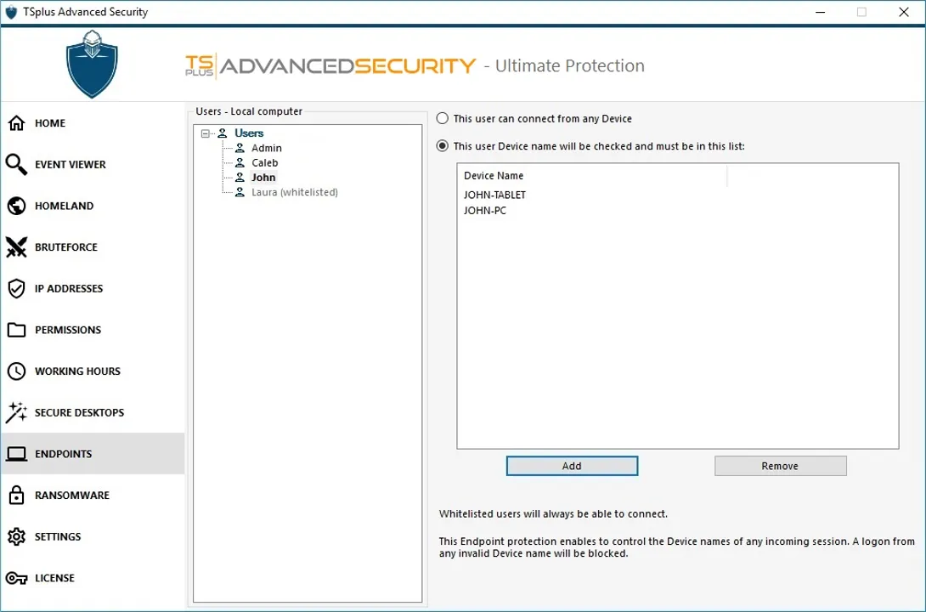Minimize the TSplus Advanced Security window
Image resolution: width=926 pixels, height=612 pixels.
click(820, 12)
